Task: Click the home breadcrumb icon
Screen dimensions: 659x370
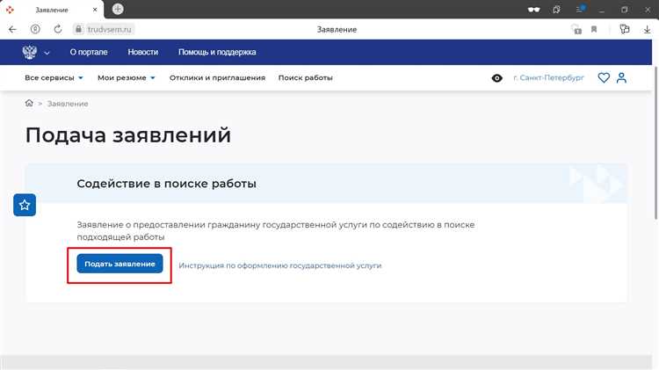Action: point(29,103)
